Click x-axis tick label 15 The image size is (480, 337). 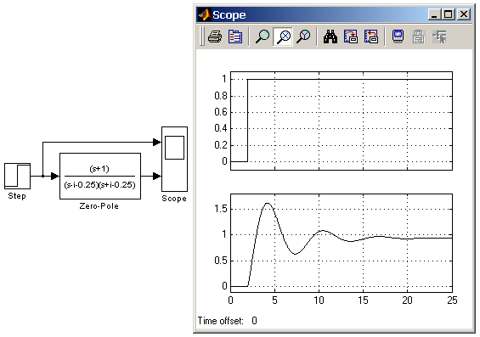click(363, 300)
